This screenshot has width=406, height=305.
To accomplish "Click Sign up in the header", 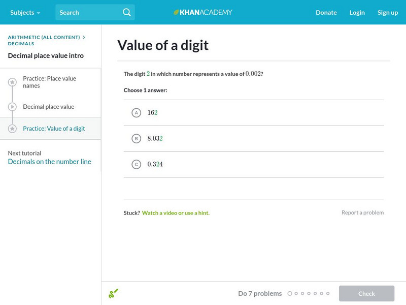I will (387, 12).
